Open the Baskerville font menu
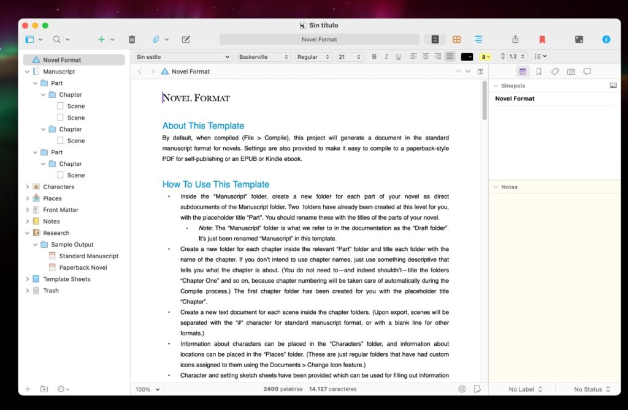 click(x=264, y=56)
